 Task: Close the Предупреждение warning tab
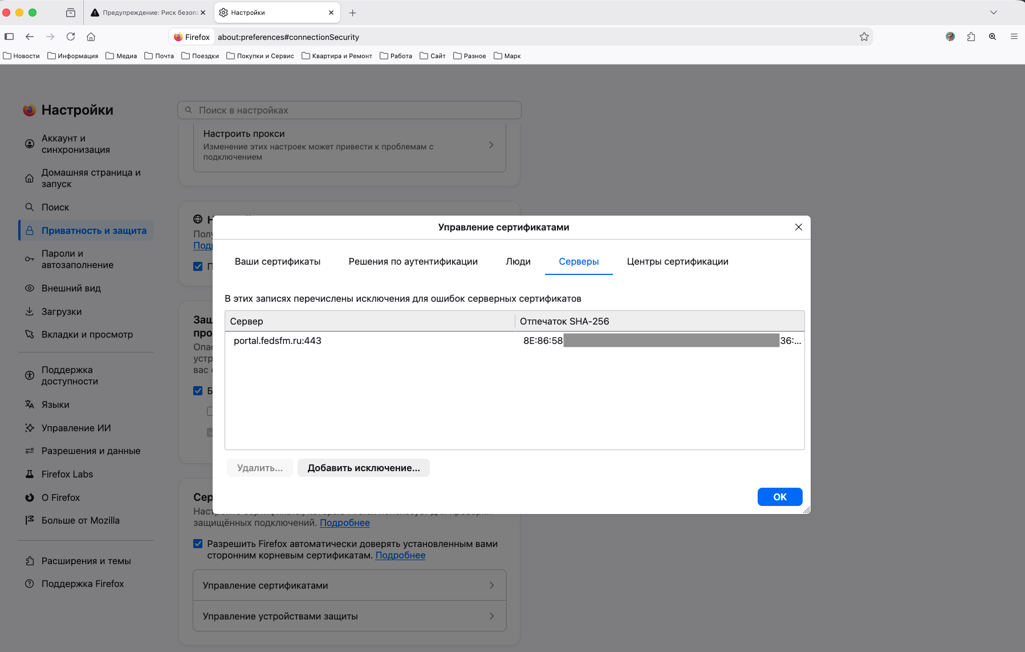(x=203, y=13)
